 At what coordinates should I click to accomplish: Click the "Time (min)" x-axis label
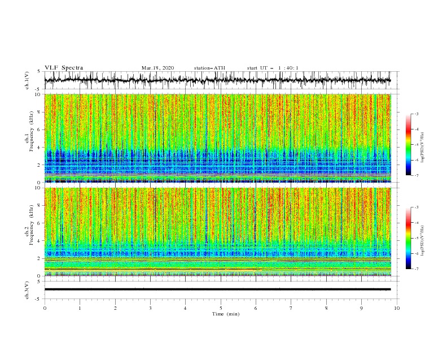pos(226,314)
